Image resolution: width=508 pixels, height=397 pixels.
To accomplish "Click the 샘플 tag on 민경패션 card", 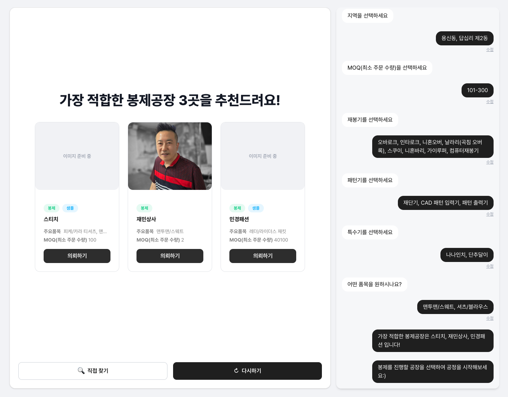I will pos(256,208).
